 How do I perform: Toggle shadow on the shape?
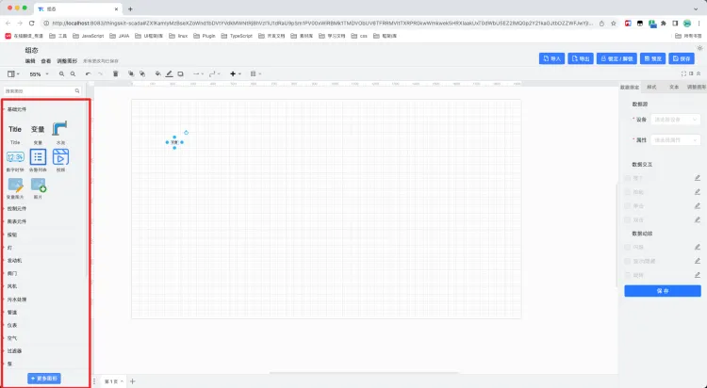[180, 73]
